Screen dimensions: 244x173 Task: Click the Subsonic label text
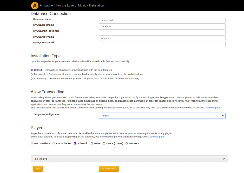coord(83,143)
